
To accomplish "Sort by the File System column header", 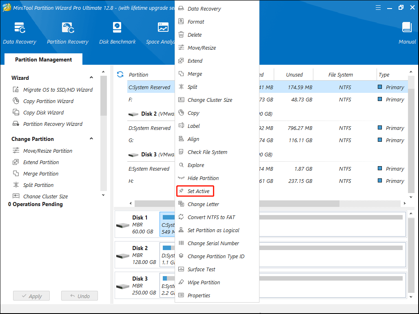I will 341,75.
